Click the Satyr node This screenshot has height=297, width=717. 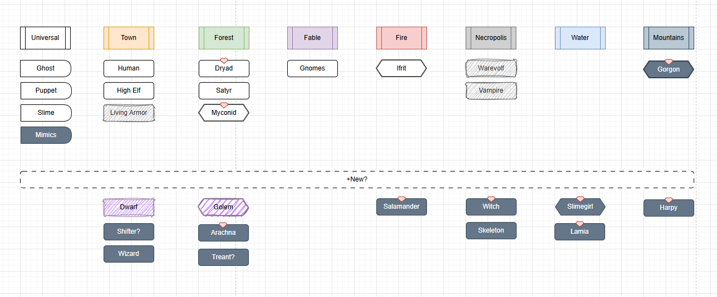click(224, 90)
